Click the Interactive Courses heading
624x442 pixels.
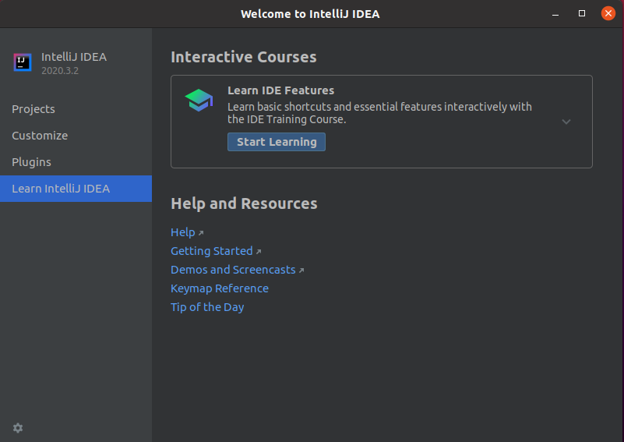pos(244,57)
